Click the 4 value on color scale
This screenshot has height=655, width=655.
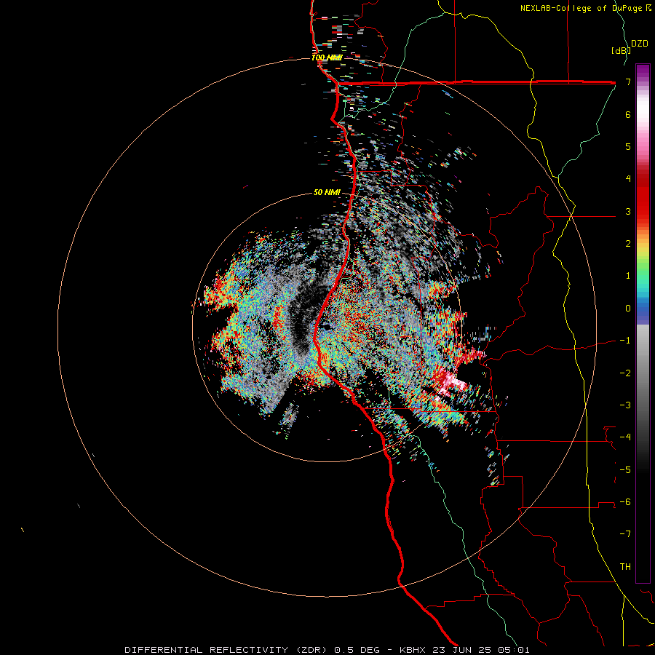point(628,179)
